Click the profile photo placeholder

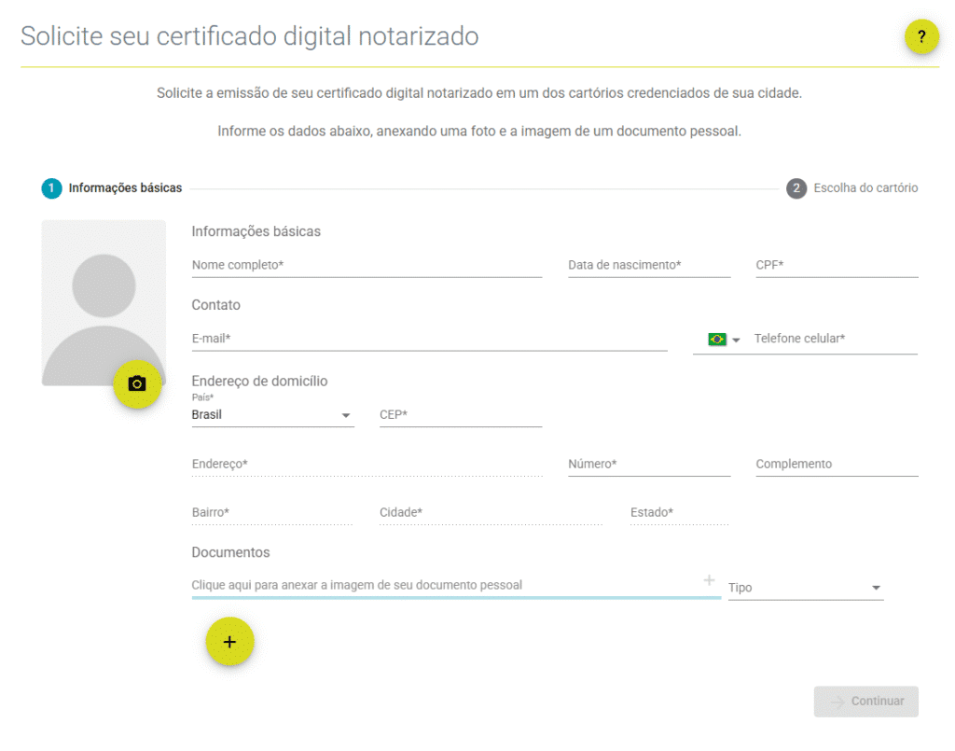click(104, 294)
